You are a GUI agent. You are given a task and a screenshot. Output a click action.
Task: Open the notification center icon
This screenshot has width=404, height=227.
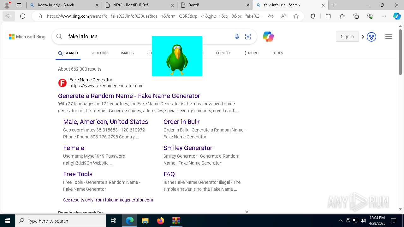pyautogui.click(x=394, y=221)
